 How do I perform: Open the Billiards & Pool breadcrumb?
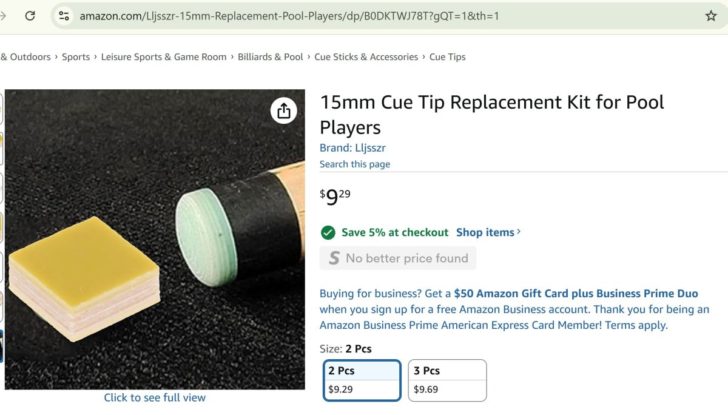point(270,57)
